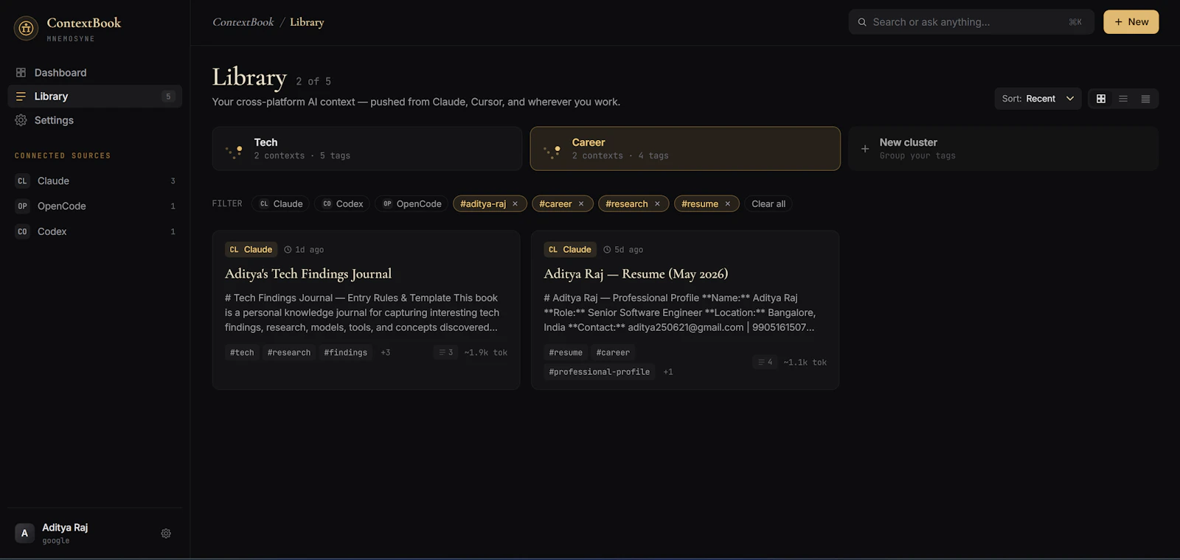The image size is (1180, 560).
Task: Toggle the Codex source filter
Action: tap(343, 204)
